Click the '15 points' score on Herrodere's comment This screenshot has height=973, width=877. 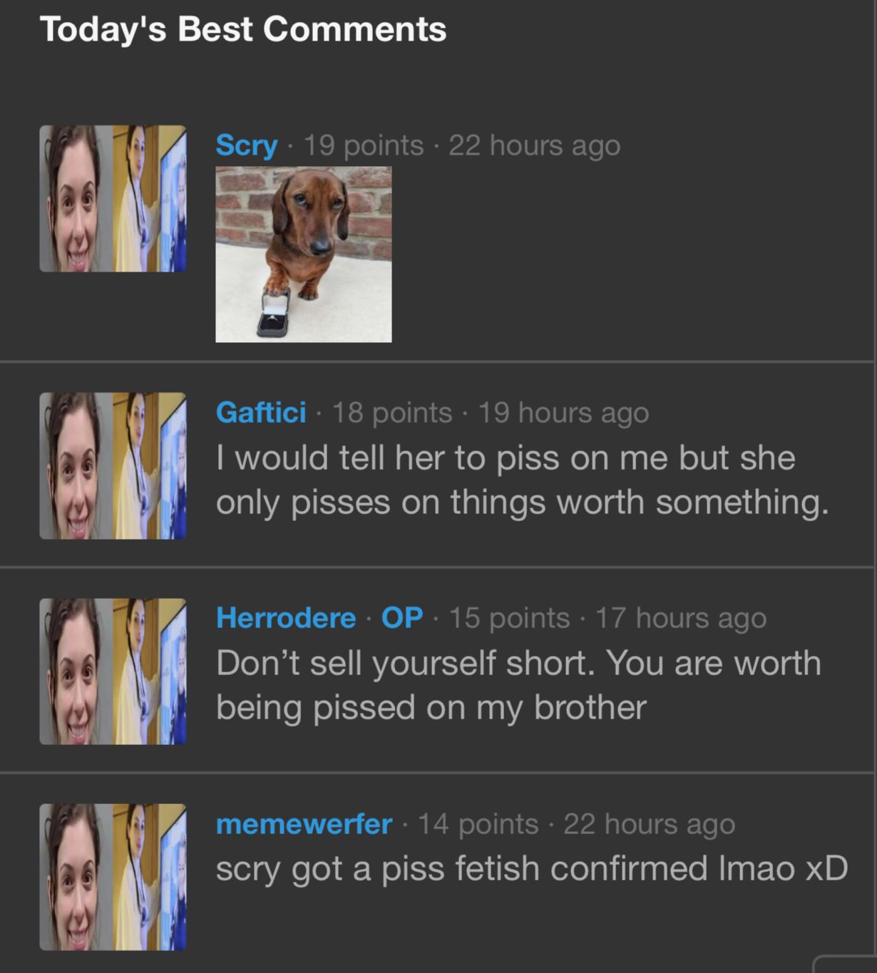coord(509,618)
